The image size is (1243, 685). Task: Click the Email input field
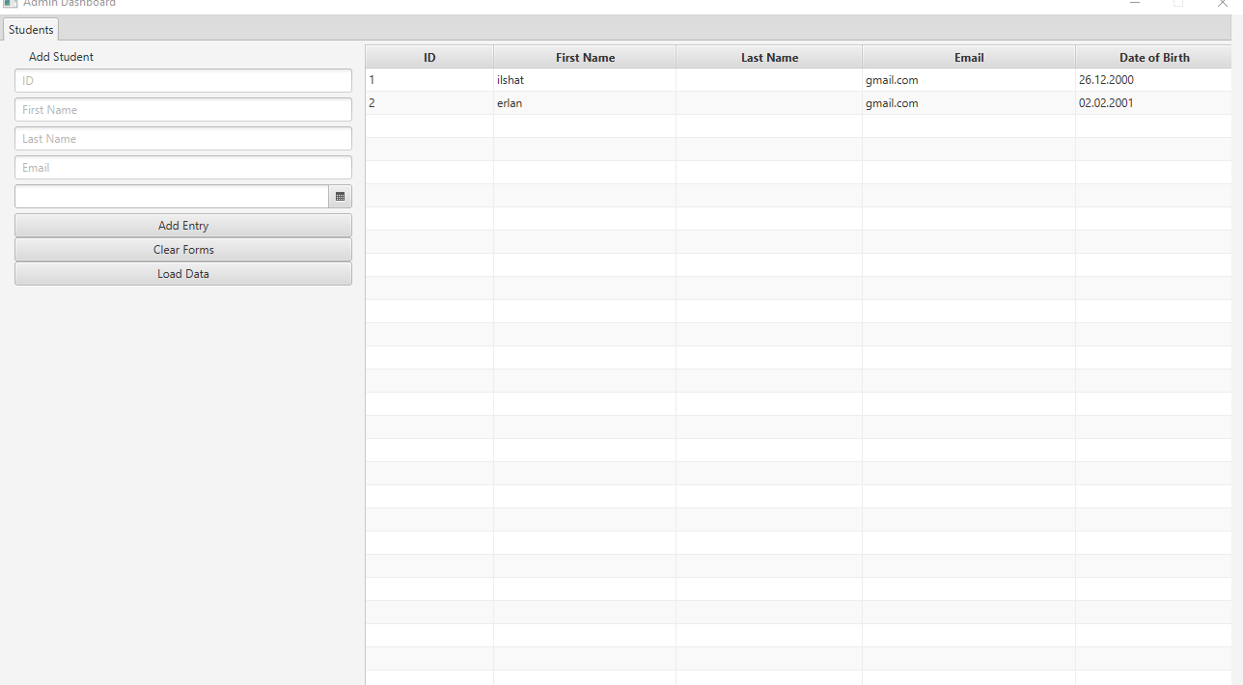click(182, 167)
